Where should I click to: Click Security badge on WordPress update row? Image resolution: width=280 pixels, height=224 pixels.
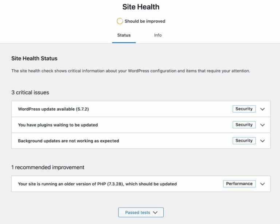(x=244, y=109)
